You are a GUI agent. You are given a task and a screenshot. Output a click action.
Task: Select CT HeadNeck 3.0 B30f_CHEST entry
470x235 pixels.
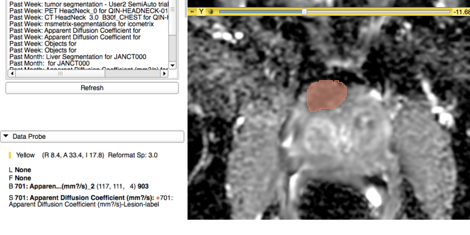[88, 18]
